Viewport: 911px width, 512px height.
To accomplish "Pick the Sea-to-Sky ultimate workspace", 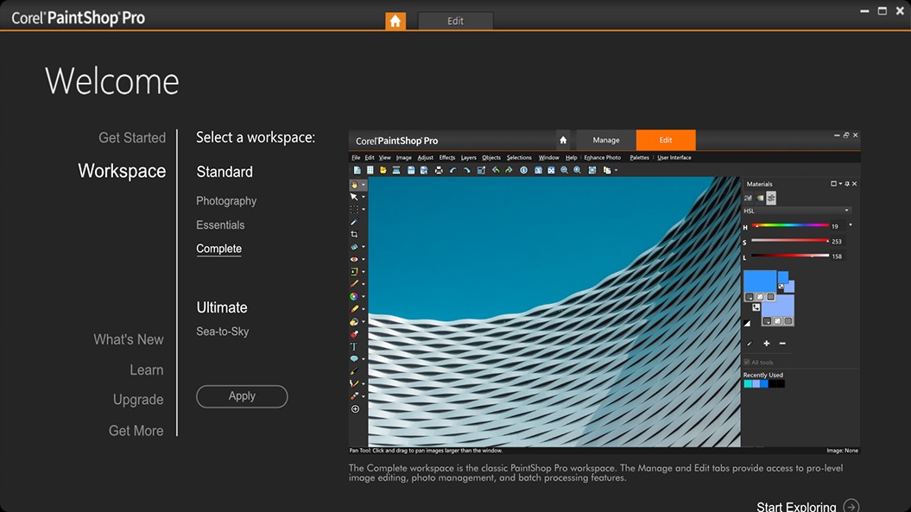I will (222, 332).
